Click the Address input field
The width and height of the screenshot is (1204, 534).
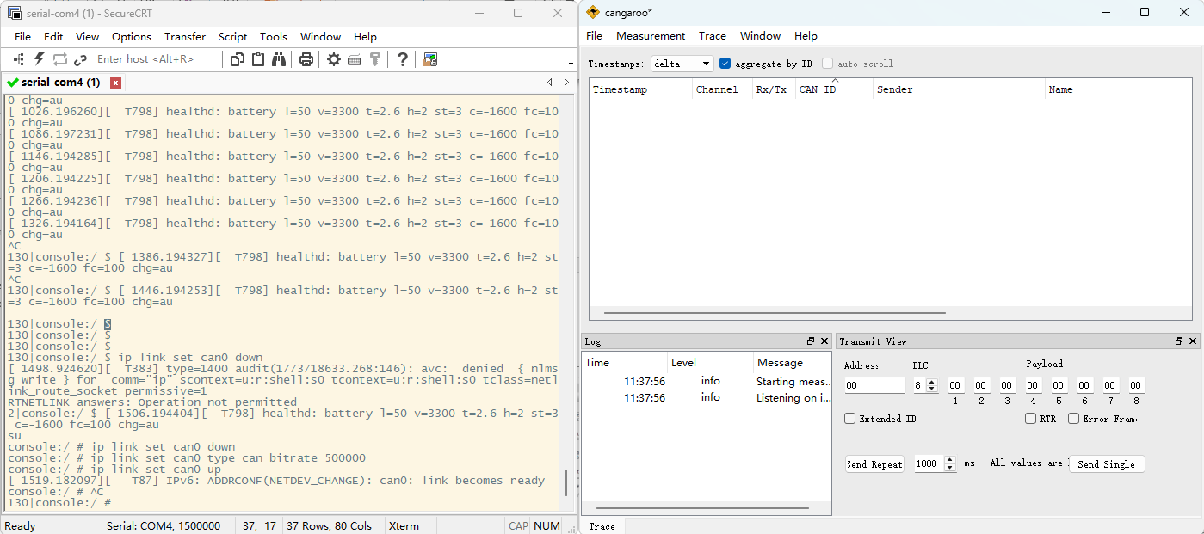pos(874,386)
